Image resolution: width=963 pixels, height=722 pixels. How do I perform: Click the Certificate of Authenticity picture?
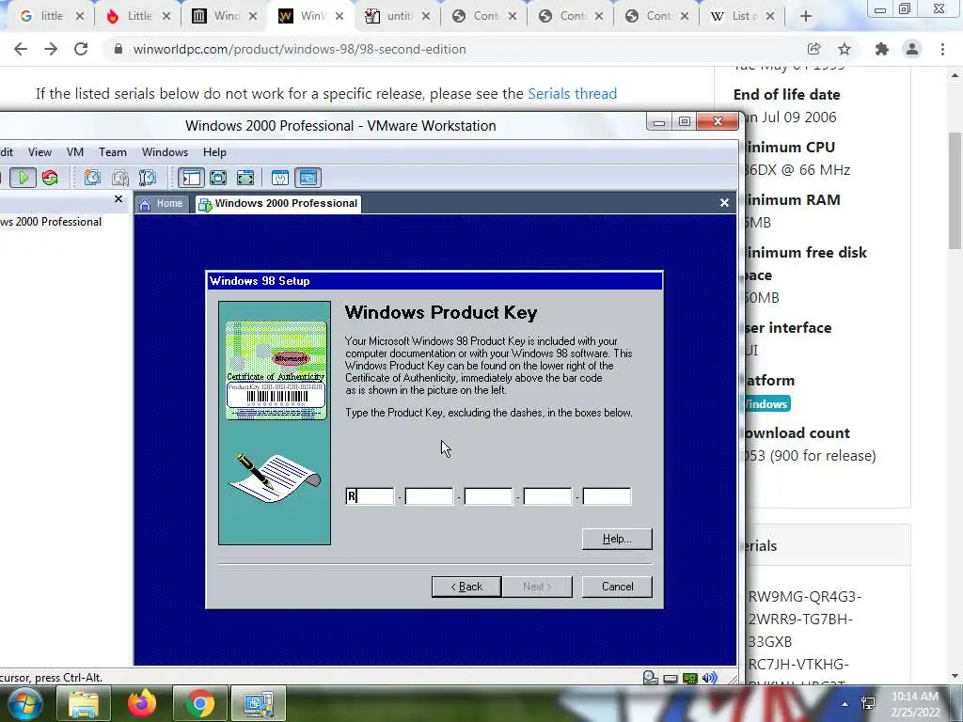[276, 370]
